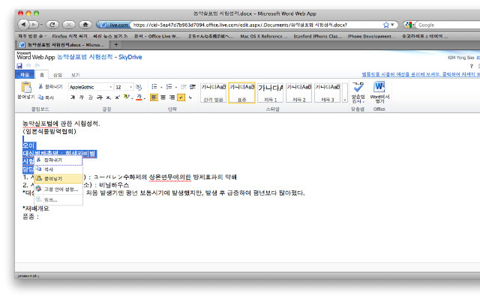Open the AppleGothic font name dropdown
480x299 pixels.
pyautogui.click(x=110, y=87)
